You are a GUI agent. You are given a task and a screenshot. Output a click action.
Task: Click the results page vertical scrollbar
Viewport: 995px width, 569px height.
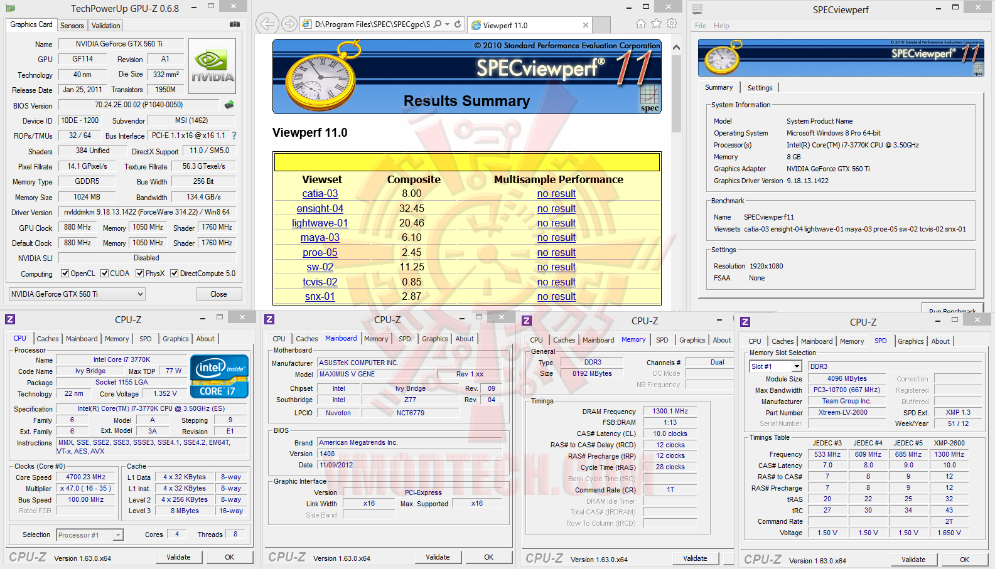tap(676, 94)
